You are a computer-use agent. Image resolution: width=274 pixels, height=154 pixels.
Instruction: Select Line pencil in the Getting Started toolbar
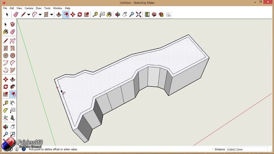point(23,15)
